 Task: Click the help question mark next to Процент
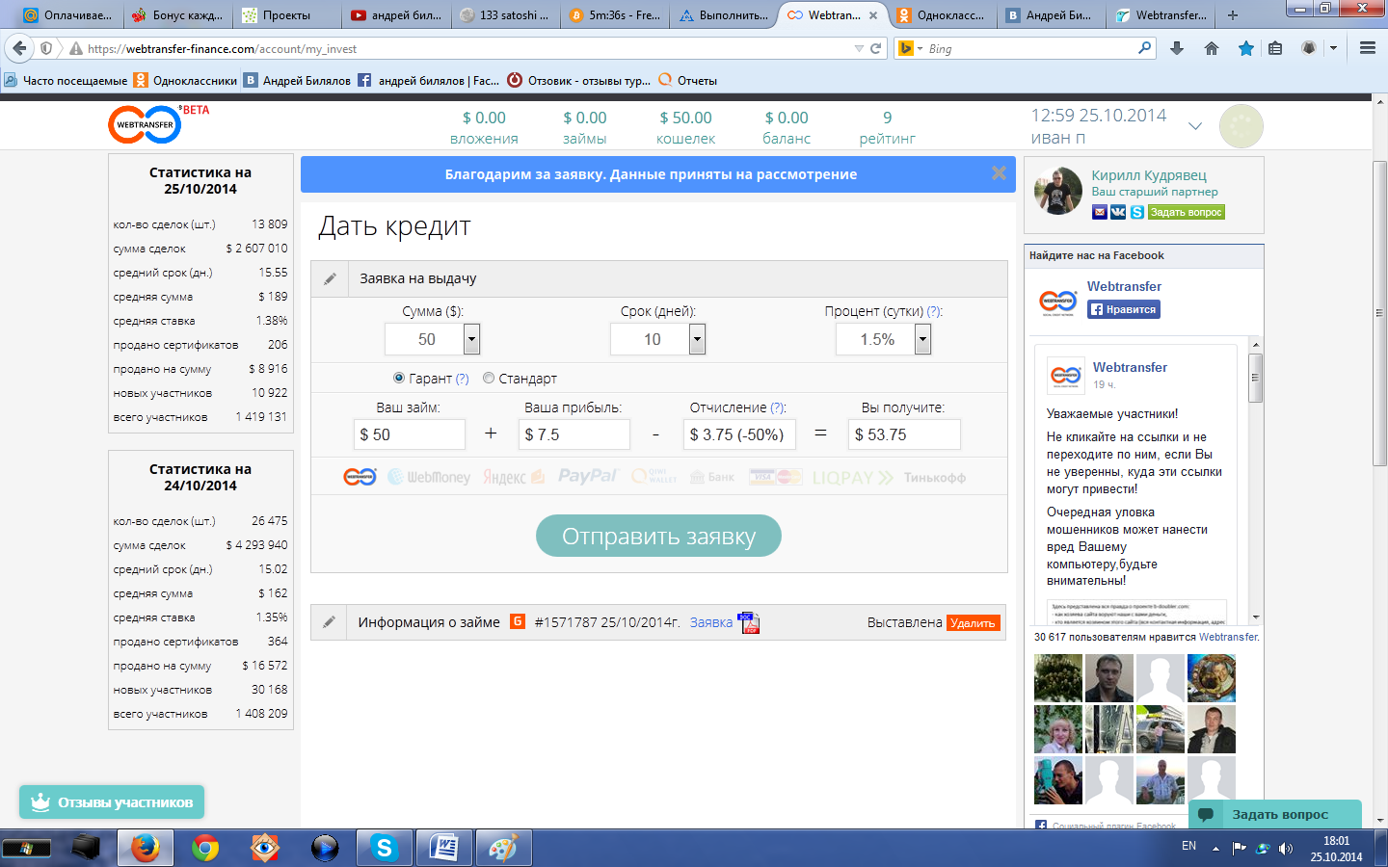click(934, 311)
